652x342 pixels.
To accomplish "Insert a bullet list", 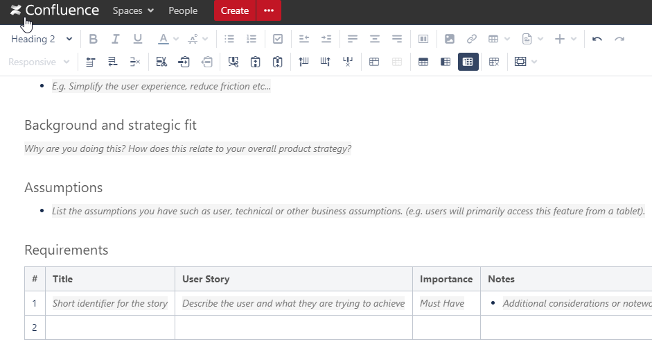I will click(x=229, y=39).
